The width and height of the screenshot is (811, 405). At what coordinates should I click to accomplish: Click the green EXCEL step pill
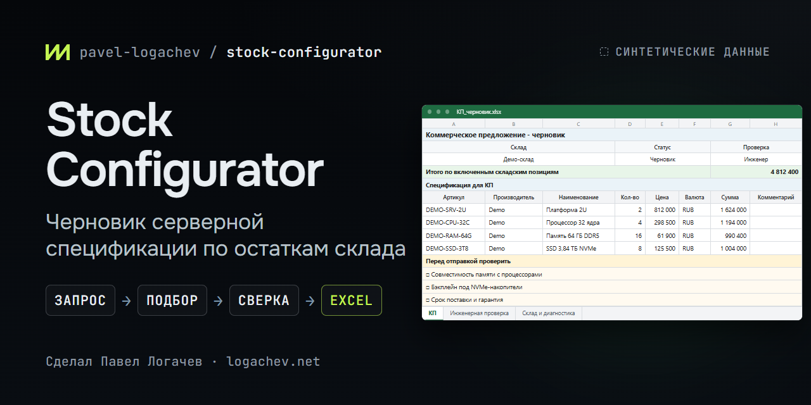pyautogui.click(x=352, y=301)
